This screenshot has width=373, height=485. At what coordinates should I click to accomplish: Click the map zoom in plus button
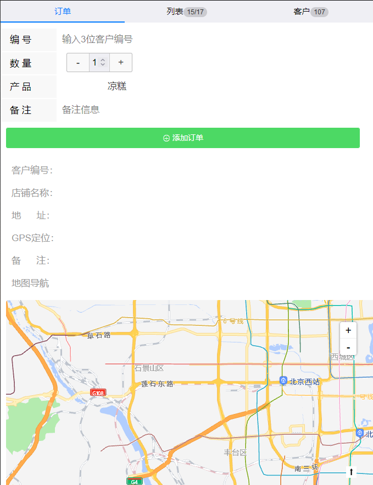tap(348, 330)
